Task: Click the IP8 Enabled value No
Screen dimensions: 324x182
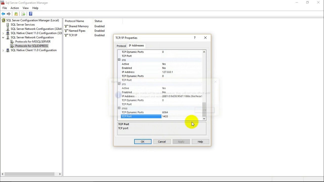Action: pos(164,68)
